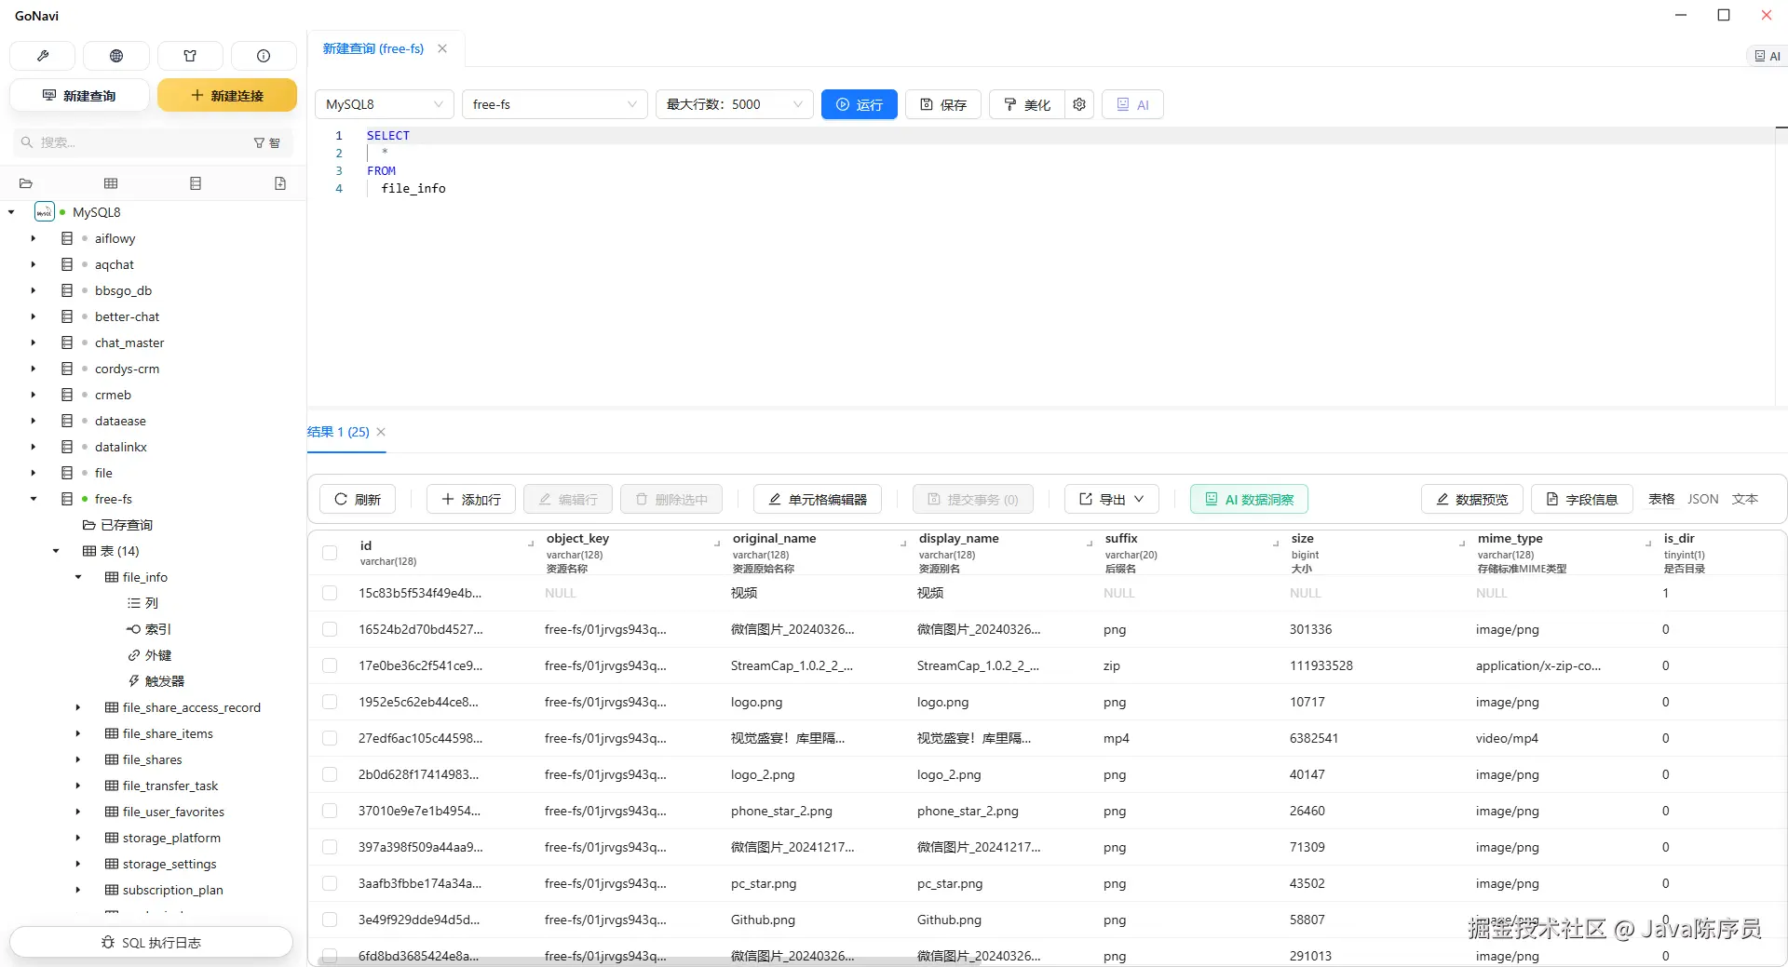1788x967 pixels.
Task: Click the result table horizontal scrollbar
Action: [x=649, y=961]
